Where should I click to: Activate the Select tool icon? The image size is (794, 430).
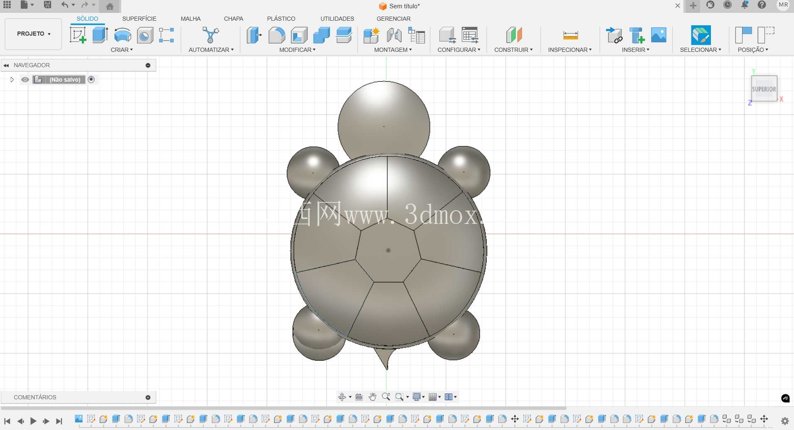coord(701,35)
